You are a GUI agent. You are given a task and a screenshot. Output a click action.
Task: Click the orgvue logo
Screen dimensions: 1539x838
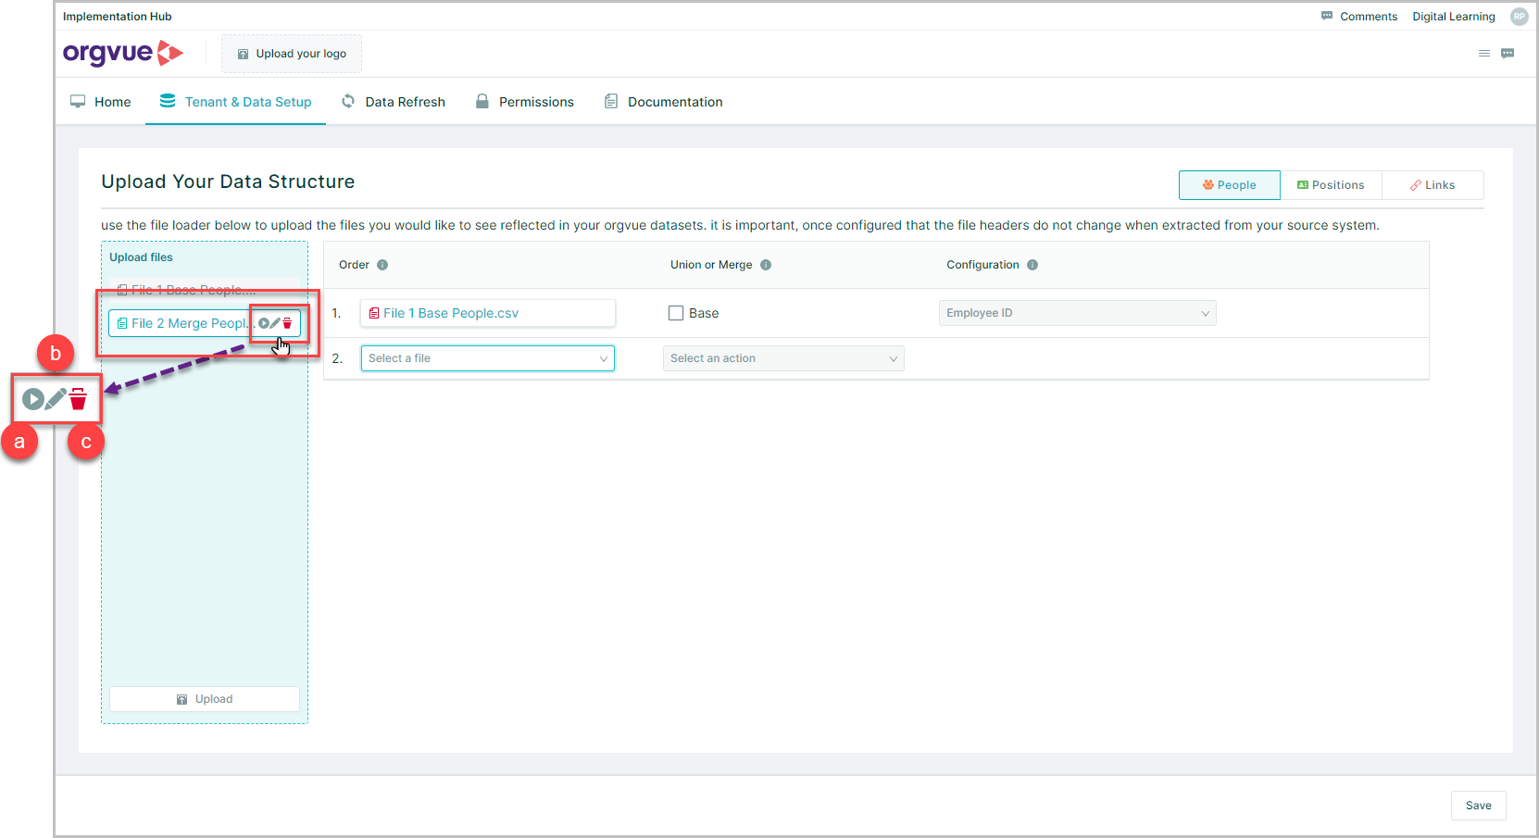[122, 53]
